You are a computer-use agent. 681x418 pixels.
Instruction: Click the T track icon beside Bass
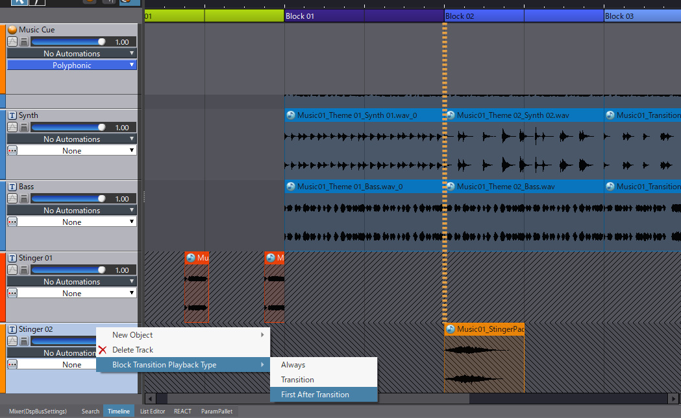click(x=12, y=187)
